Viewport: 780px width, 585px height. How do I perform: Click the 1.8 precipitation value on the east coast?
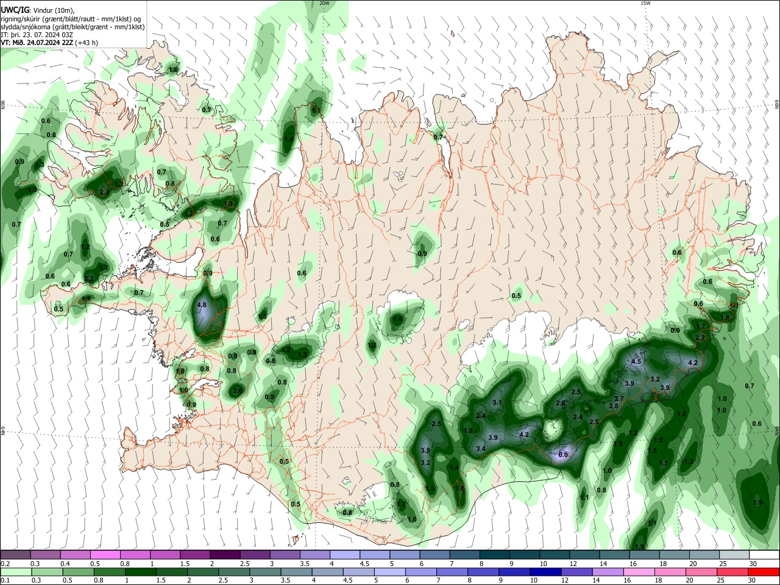(725, 317)
